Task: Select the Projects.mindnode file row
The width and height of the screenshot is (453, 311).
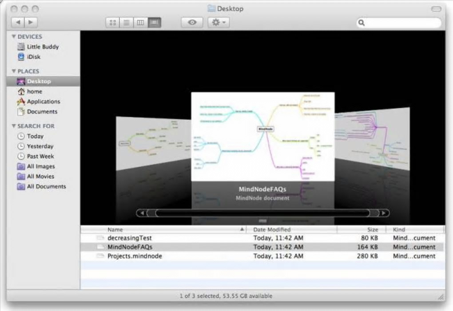Action: pyautogui.click(x=262, y=256)
